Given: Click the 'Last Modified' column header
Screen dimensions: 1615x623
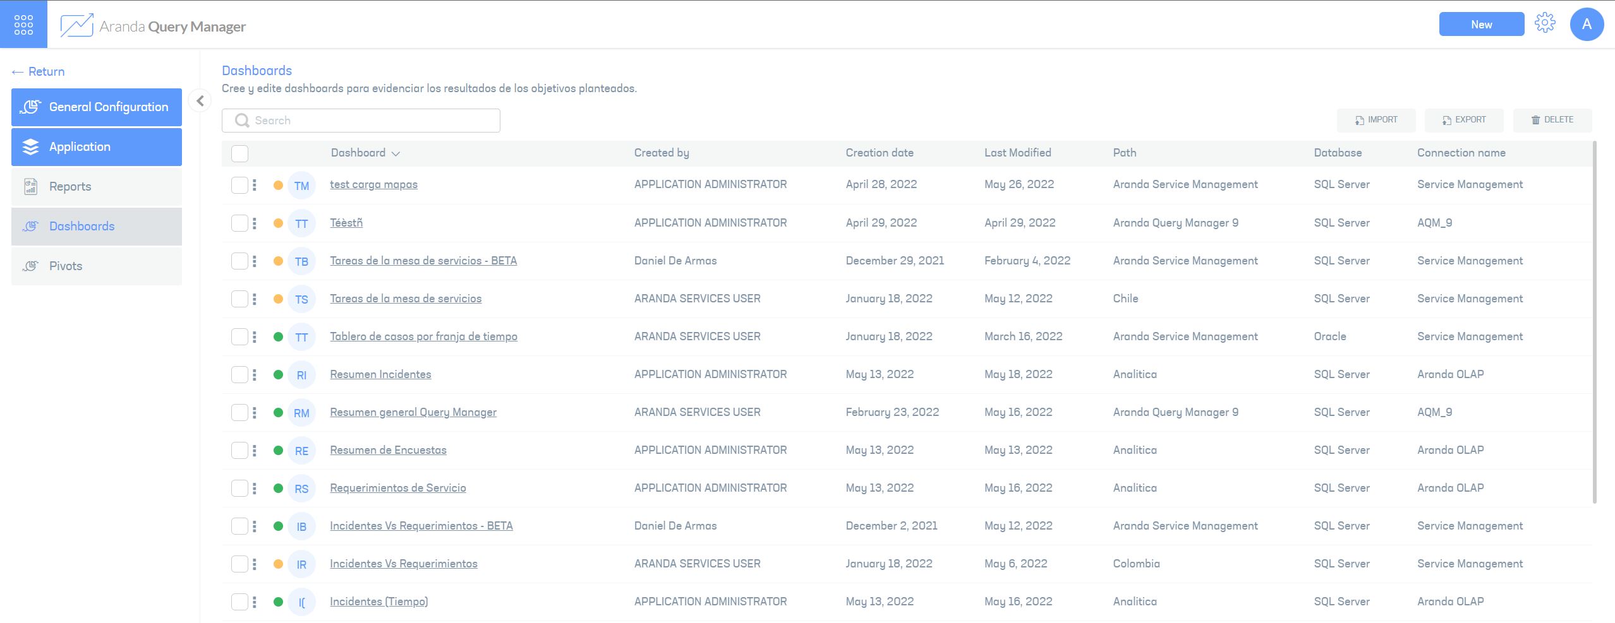Looking at the screenshot, I should [x=1017, y=153].
